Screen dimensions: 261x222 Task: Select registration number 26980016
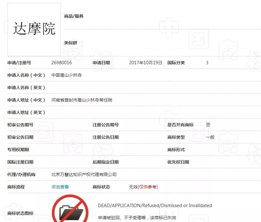click(x=61, y=63)
